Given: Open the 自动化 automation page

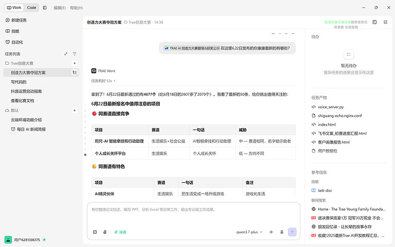Looking at the screenshot, I should 15,42.
